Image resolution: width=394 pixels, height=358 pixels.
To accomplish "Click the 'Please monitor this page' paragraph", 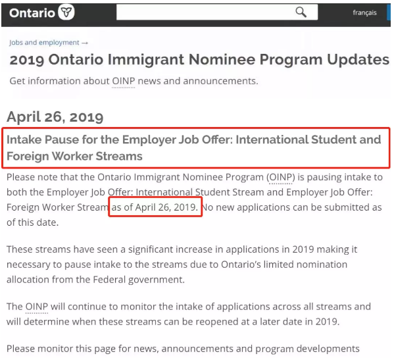I will 183,349.
